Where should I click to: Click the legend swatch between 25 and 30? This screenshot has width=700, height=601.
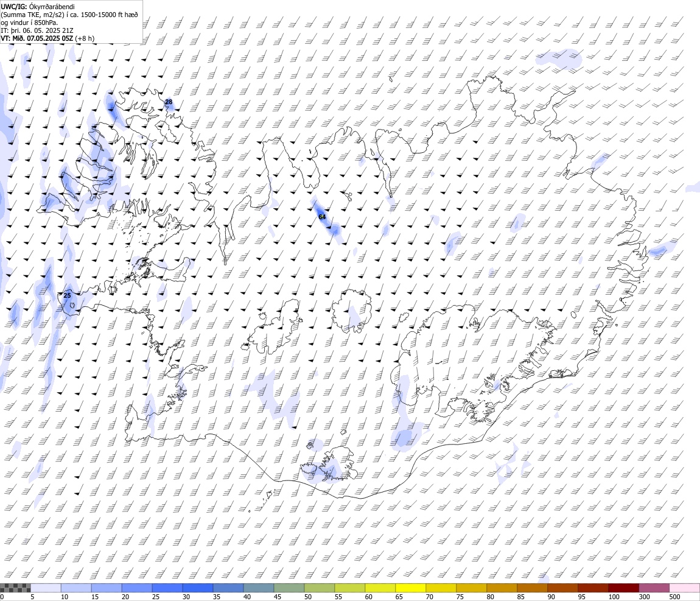(x=167, y=588)
